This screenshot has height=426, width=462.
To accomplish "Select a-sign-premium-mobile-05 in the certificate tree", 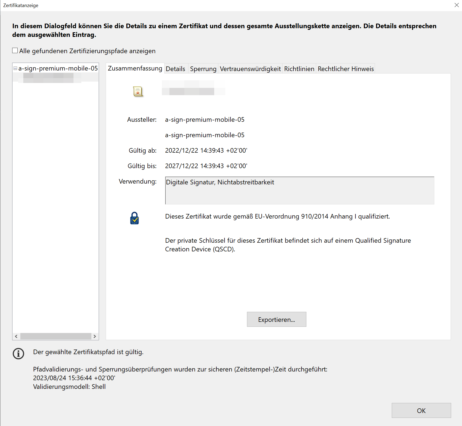I will coord(58,68).
